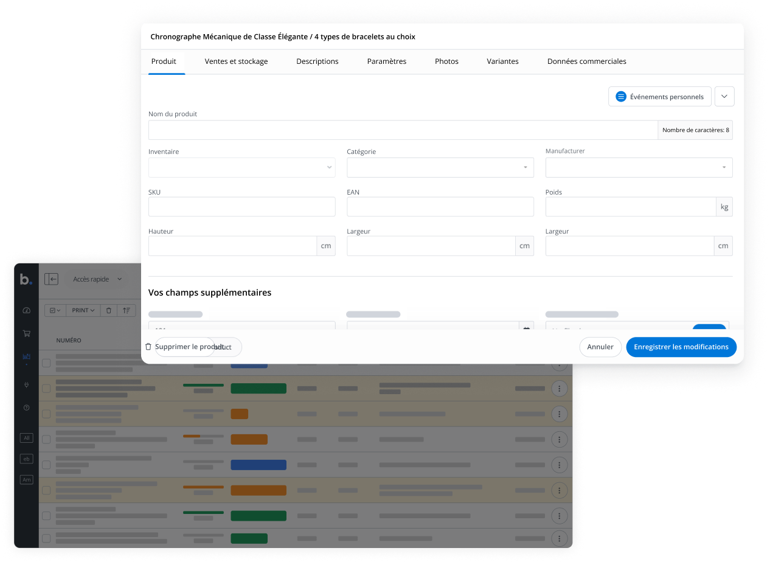Open the question mark help icon

click(x=26, y=408)
